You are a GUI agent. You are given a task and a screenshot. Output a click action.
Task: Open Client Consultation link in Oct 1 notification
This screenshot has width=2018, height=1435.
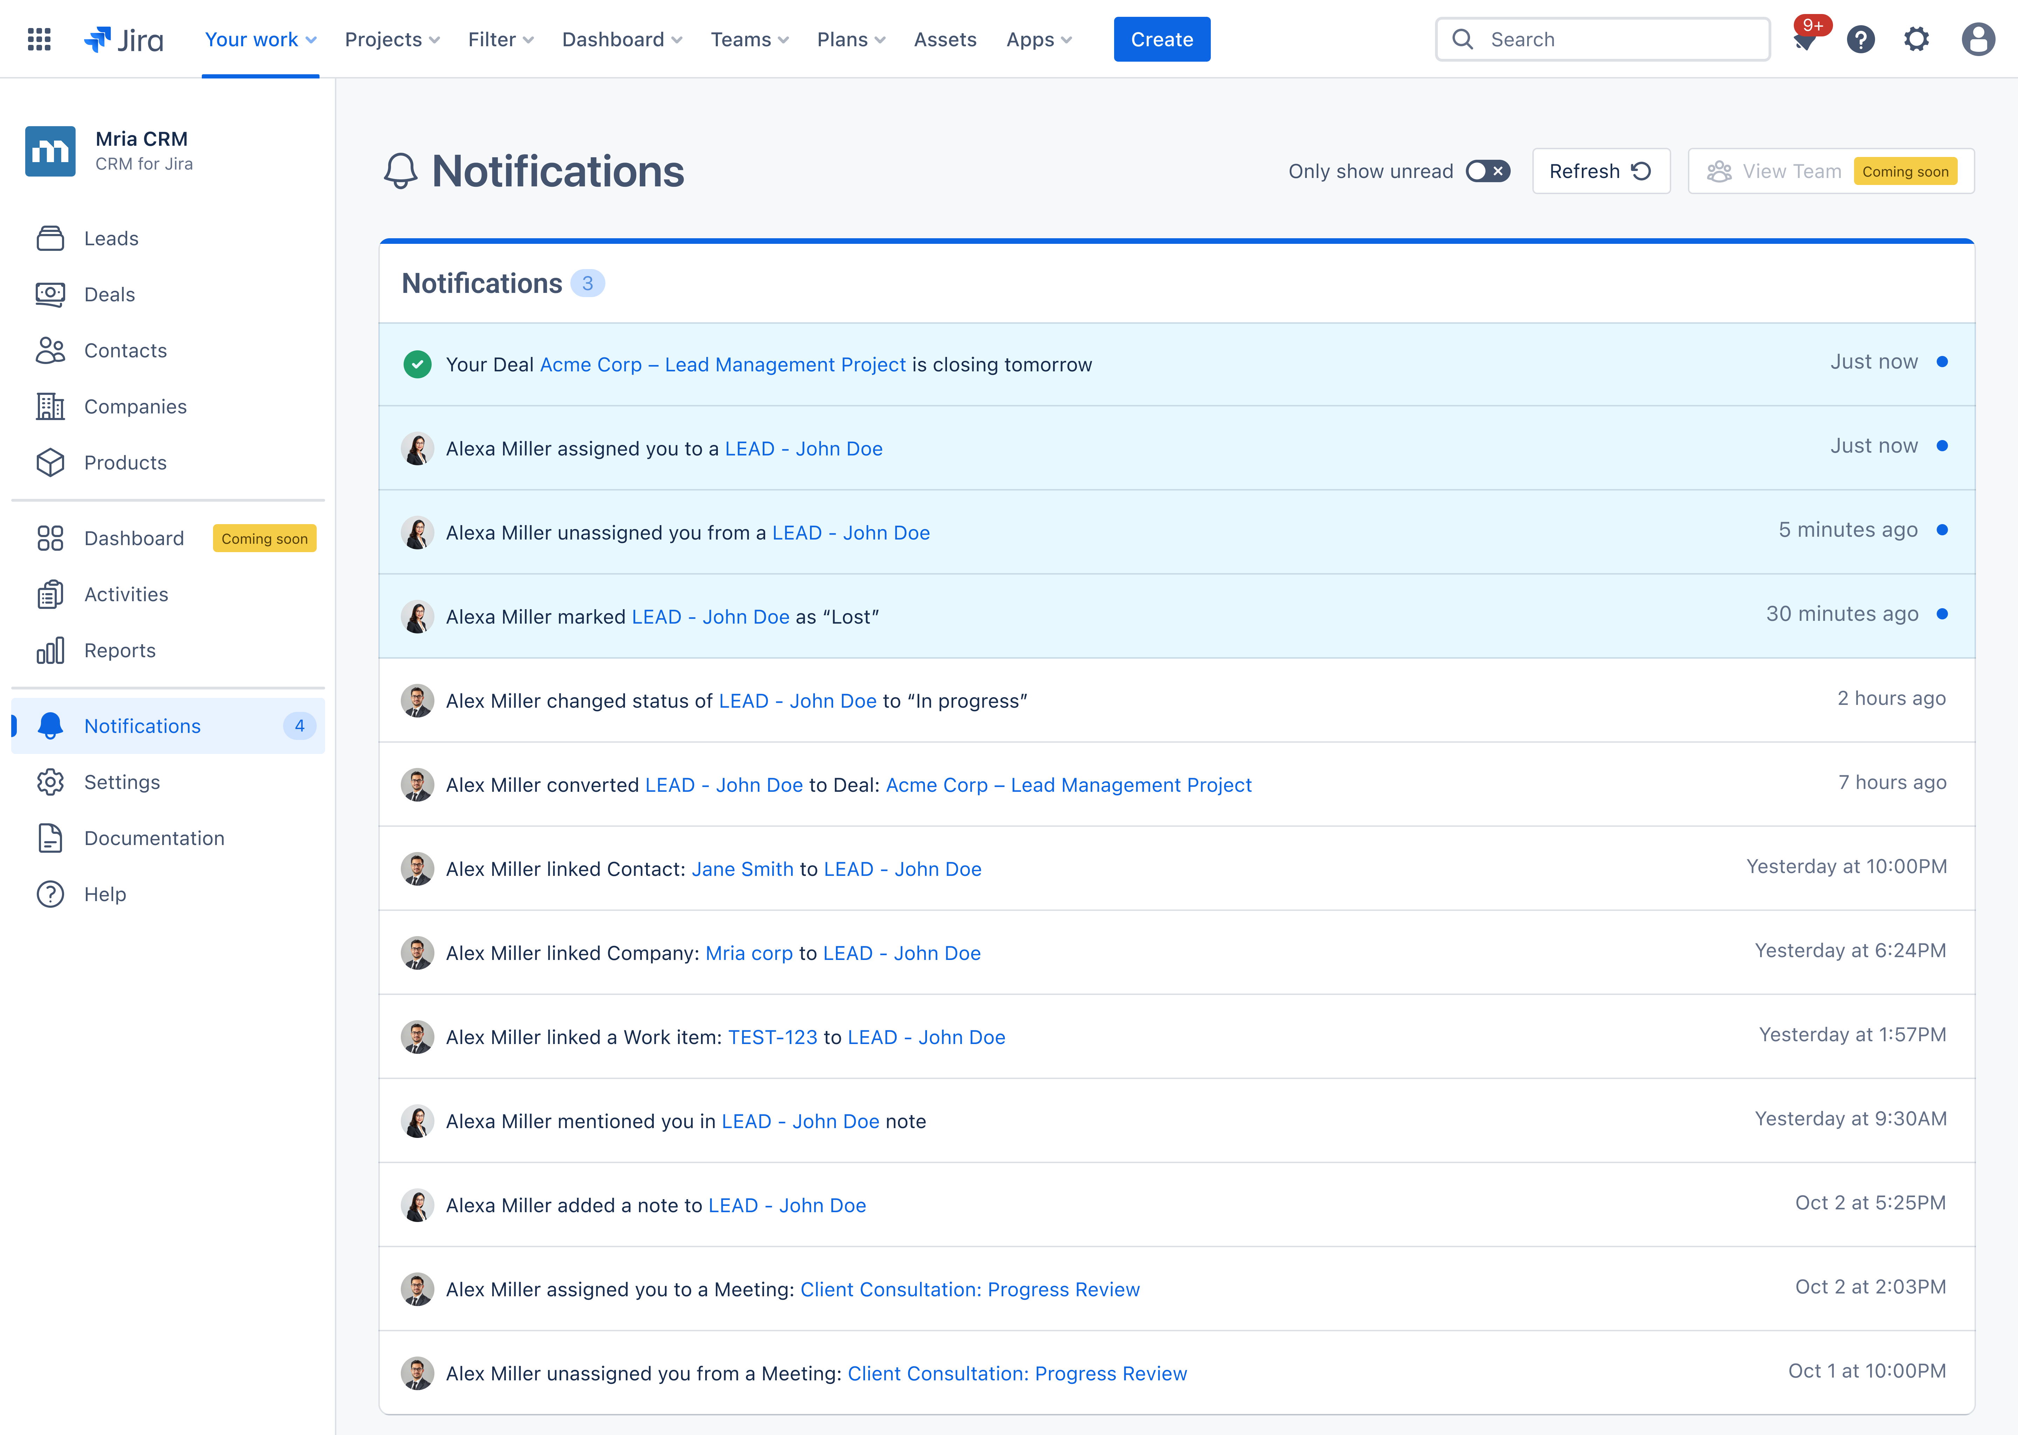(x=1017, y=1374)
